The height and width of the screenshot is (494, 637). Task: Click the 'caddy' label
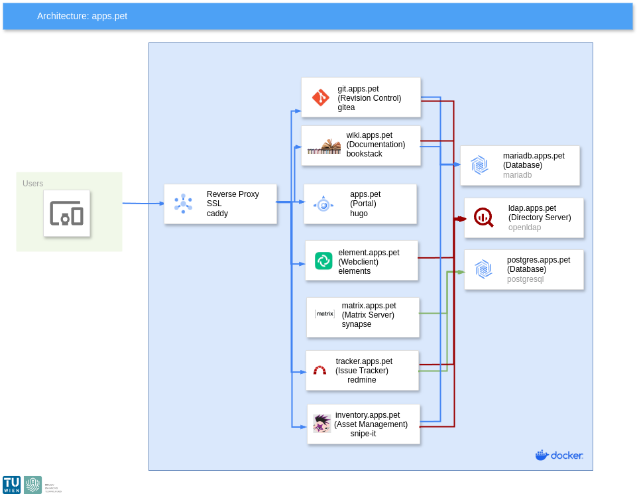(217, 214)
